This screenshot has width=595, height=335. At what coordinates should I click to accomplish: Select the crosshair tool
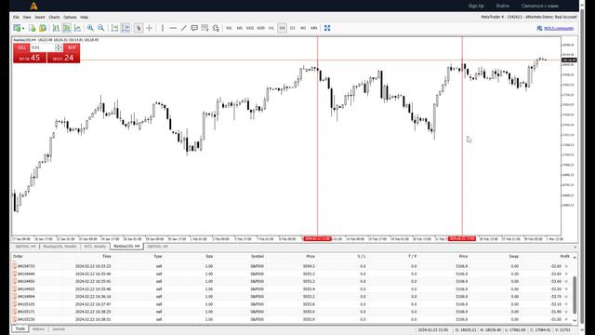tap(149, 28)
